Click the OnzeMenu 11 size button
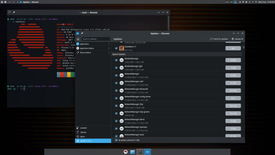Viewport: 275px width, 155px height. tap(233, 48)
